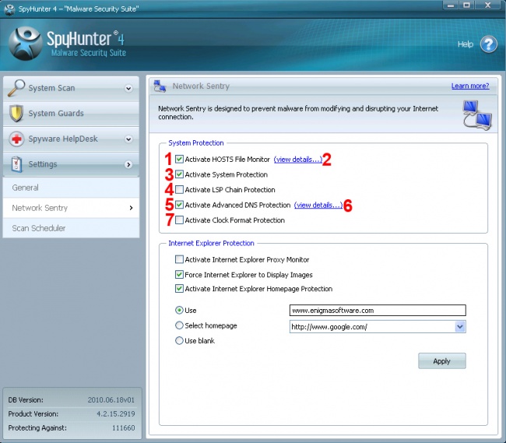This screenshot has height=443, width=506.
Task: Click the SpyHunter logo icon
Action: point(24,44)
